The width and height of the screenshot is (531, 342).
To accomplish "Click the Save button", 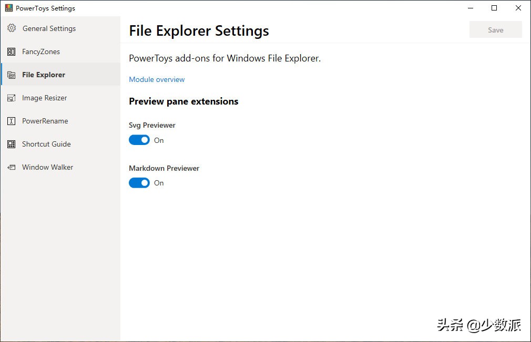I will tap(495, 30).
